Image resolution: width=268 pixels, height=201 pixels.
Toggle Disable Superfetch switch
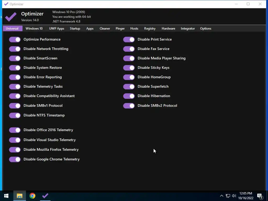[x=129, y=86]
